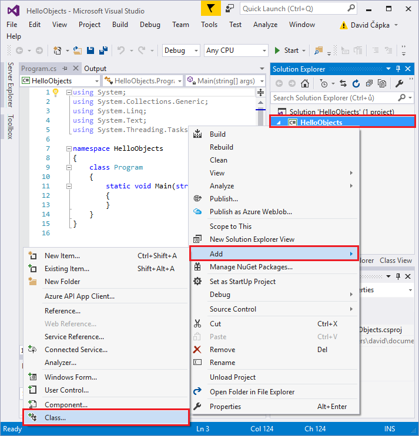Click Rename in the context menu
This screenshot has height=436, width=419.
tap(274, 363)
